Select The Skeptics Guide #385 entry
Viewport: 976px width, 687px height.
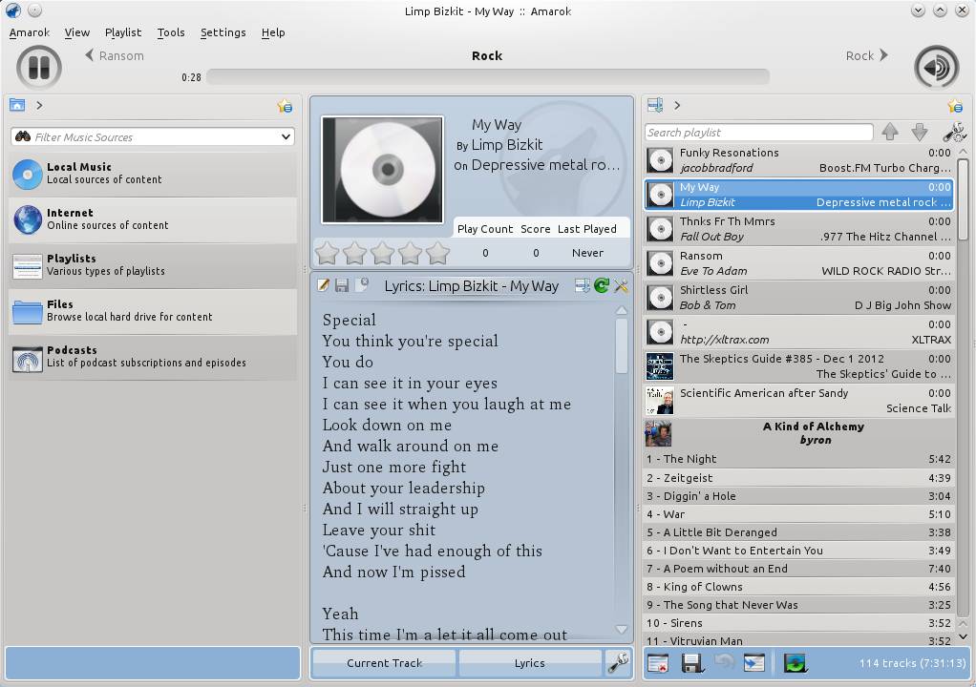point(798,366)
